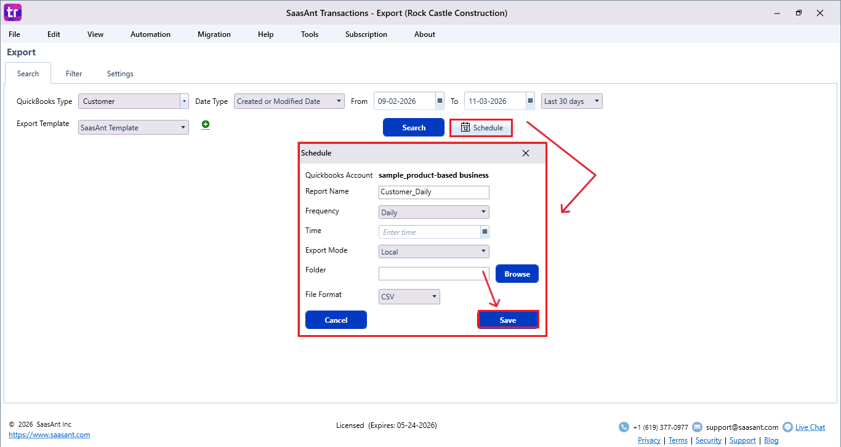Close the Schedule dialog with the X
Viewport: 841px width, 447px height.
point(526,153)
